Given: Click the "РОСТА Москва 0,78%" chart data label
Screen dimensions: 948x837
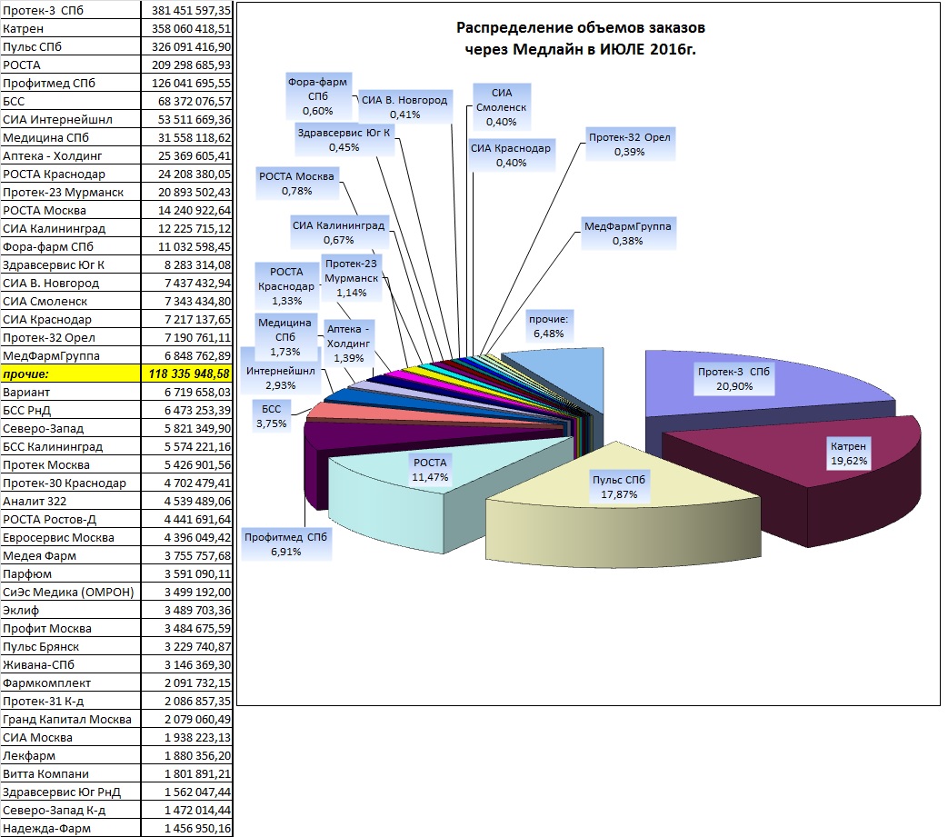Looking at the screenshot, I should [297, 183].
